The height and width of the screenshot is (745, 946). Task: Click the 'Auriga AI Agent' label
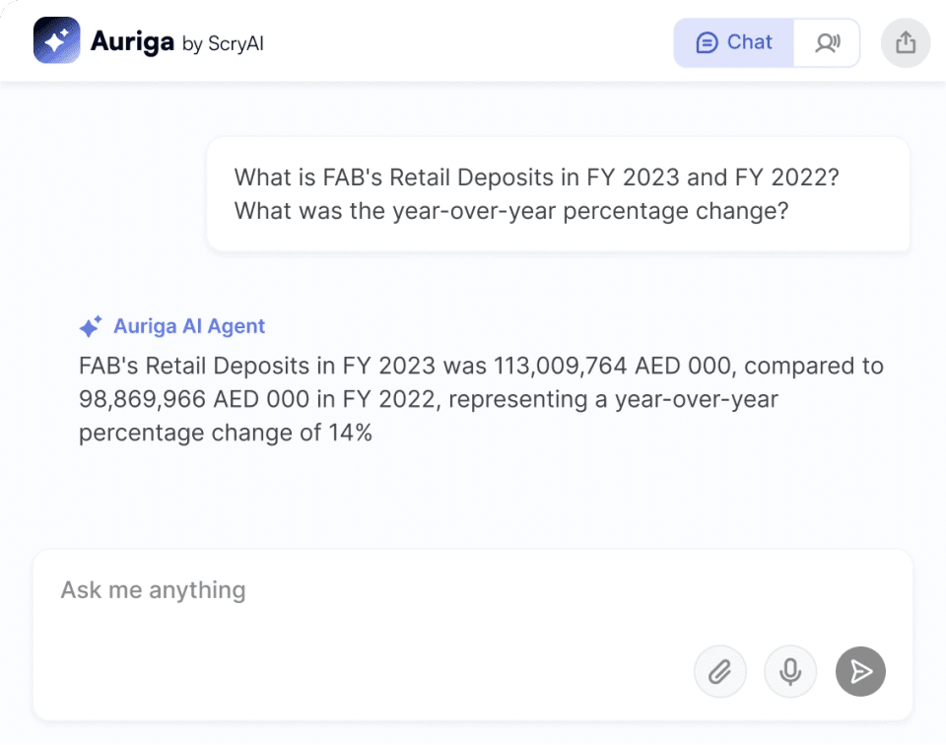pyautogui.click(x=189, y=326)
